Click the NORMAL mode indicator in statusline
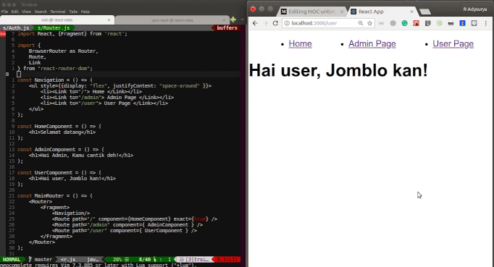 pos(12,260)
